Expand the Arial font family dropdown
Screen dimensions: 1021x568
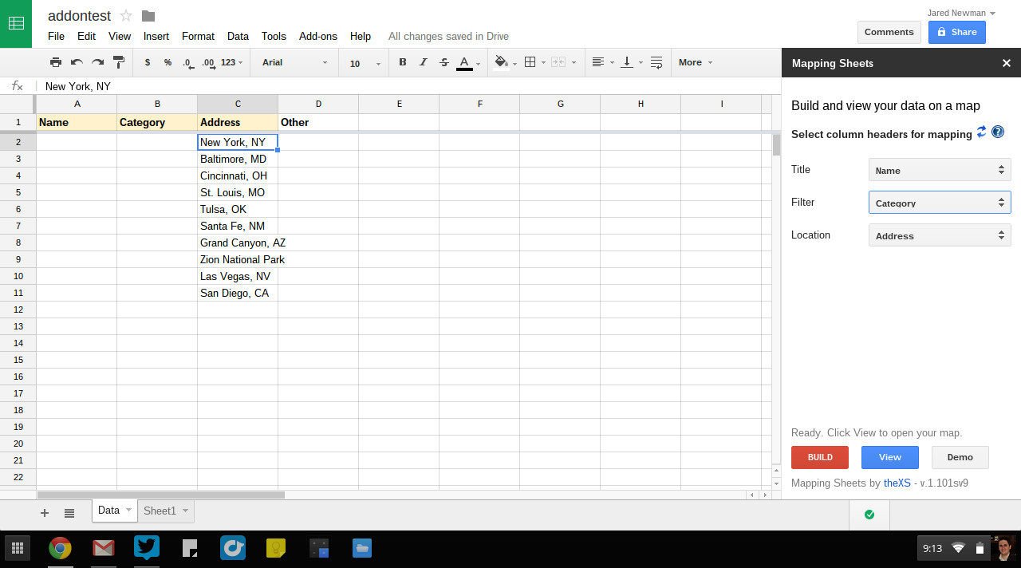pos(294,62)
